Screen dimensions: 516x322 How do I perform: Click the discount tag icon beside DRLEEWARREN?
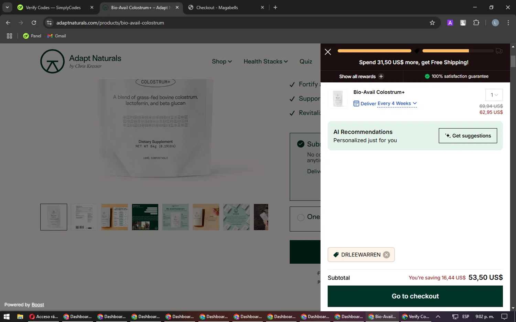click(336, 255)
